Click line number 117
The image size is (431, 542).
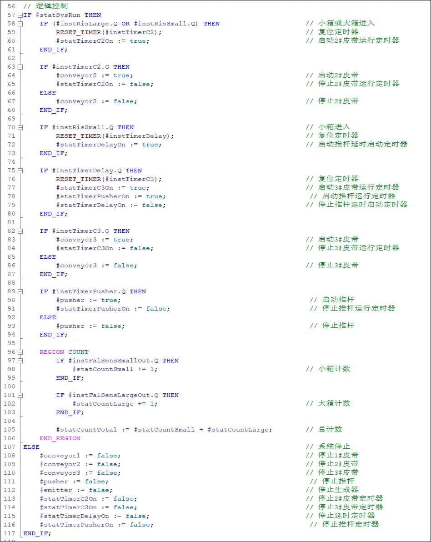click(x=10, y=533)
